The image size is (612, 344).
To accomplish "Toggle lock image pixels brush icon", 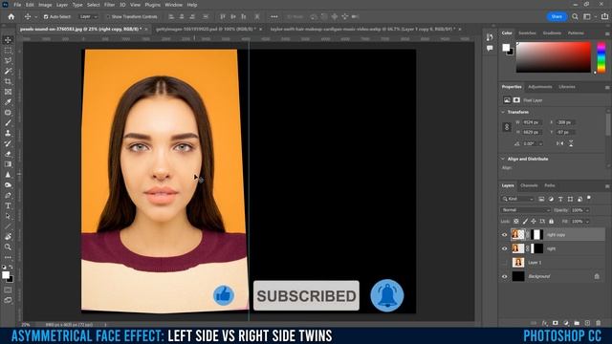I will click(x=525, y=221).
